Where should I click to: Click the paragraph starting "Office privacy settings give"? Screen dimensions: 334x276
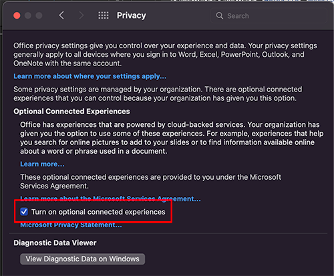coord(165,54)
